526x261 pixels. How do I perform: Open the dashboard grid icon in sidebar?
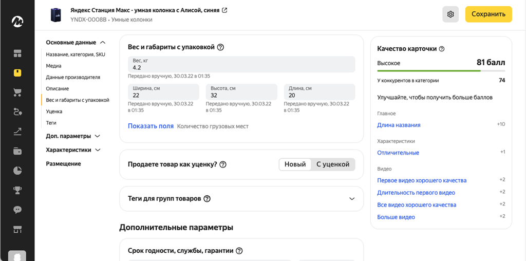(17, 53)
